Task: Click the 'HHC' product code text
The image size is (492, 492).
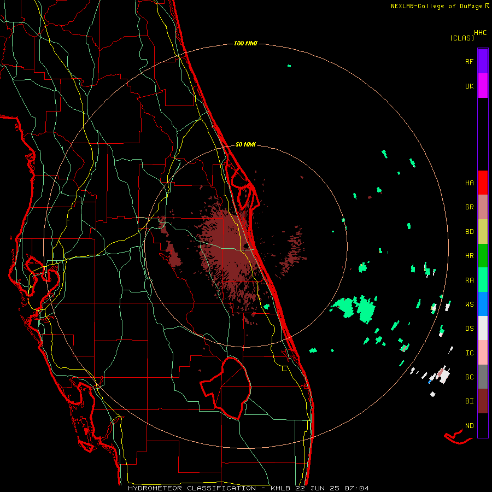Action: 481,33
